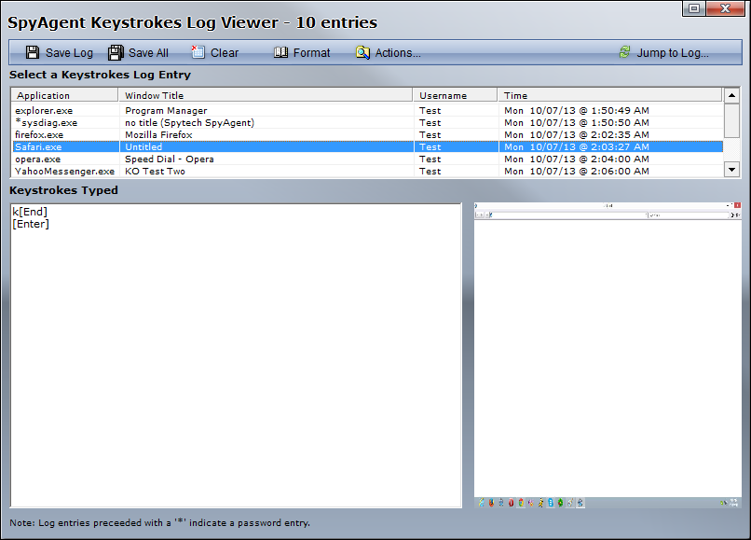Click the Format book icon

pos(280,53)
